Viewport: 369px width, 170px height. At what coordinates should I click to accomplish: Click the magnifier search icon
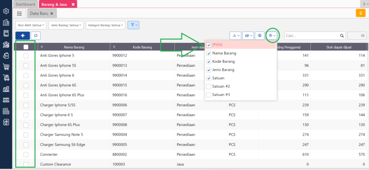[x=342, y=36]
